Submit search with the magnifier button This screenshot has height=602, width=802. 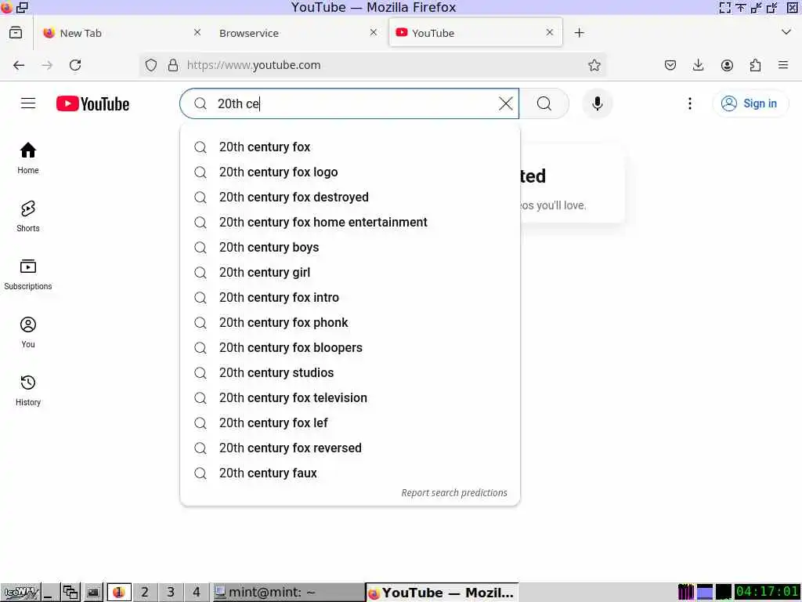coord(544,103)
